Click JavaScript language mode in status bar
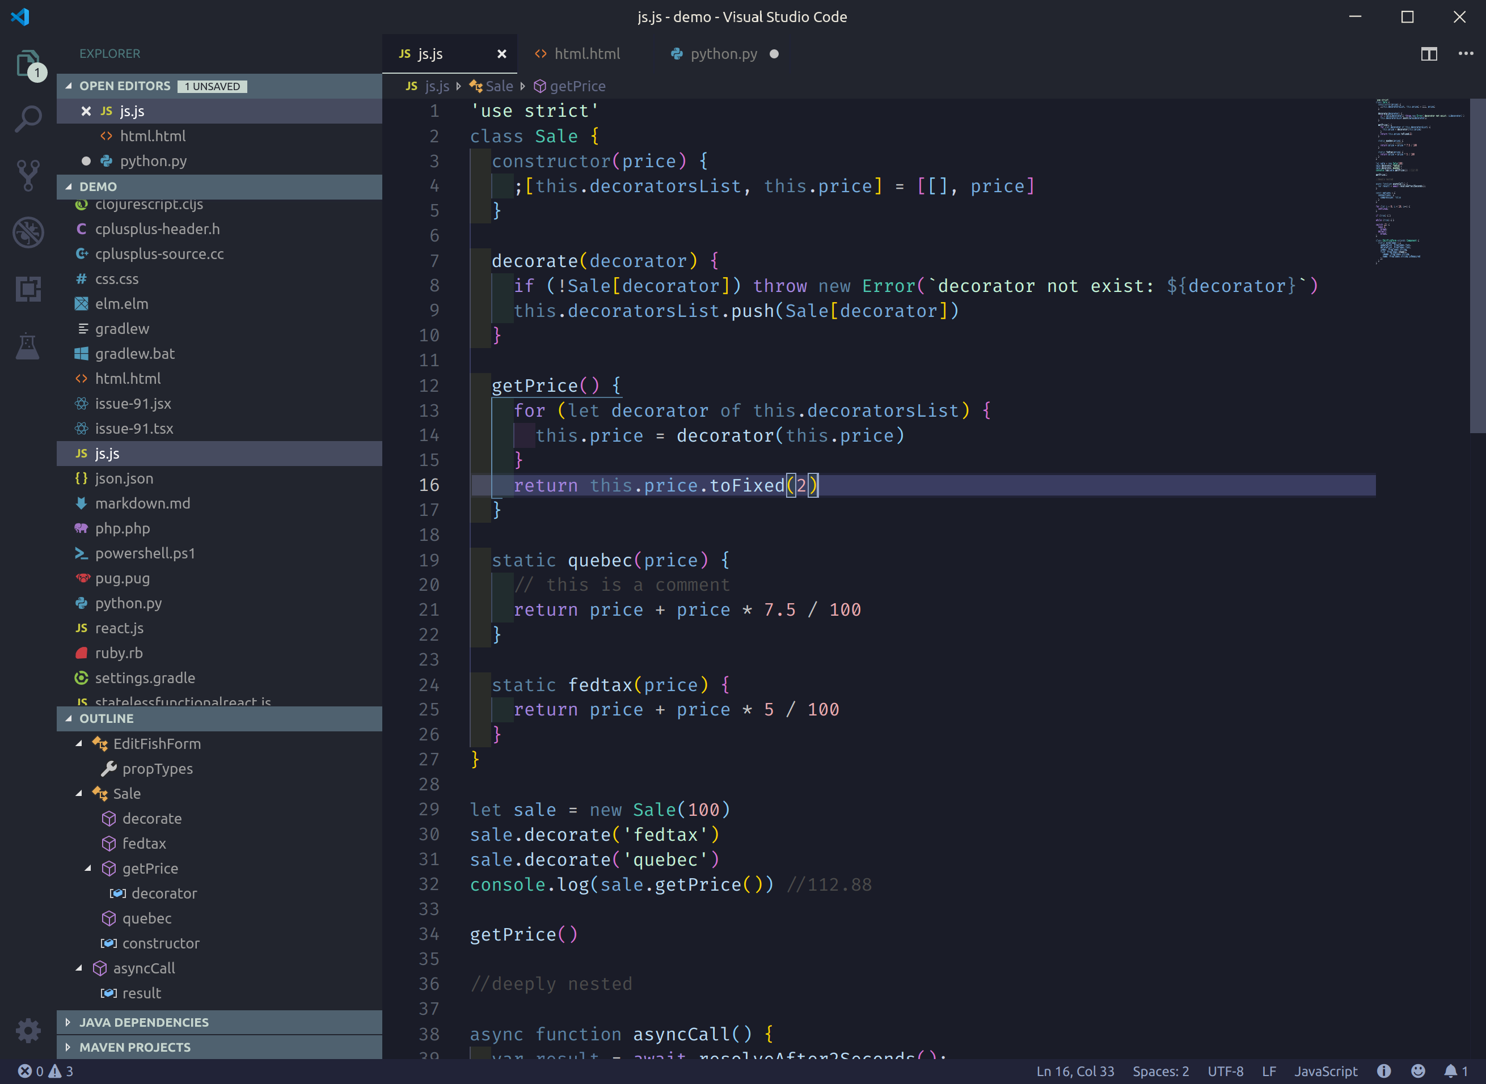The height and width of the screenshot is (1084, 1486). (x=1325, y=1071)
